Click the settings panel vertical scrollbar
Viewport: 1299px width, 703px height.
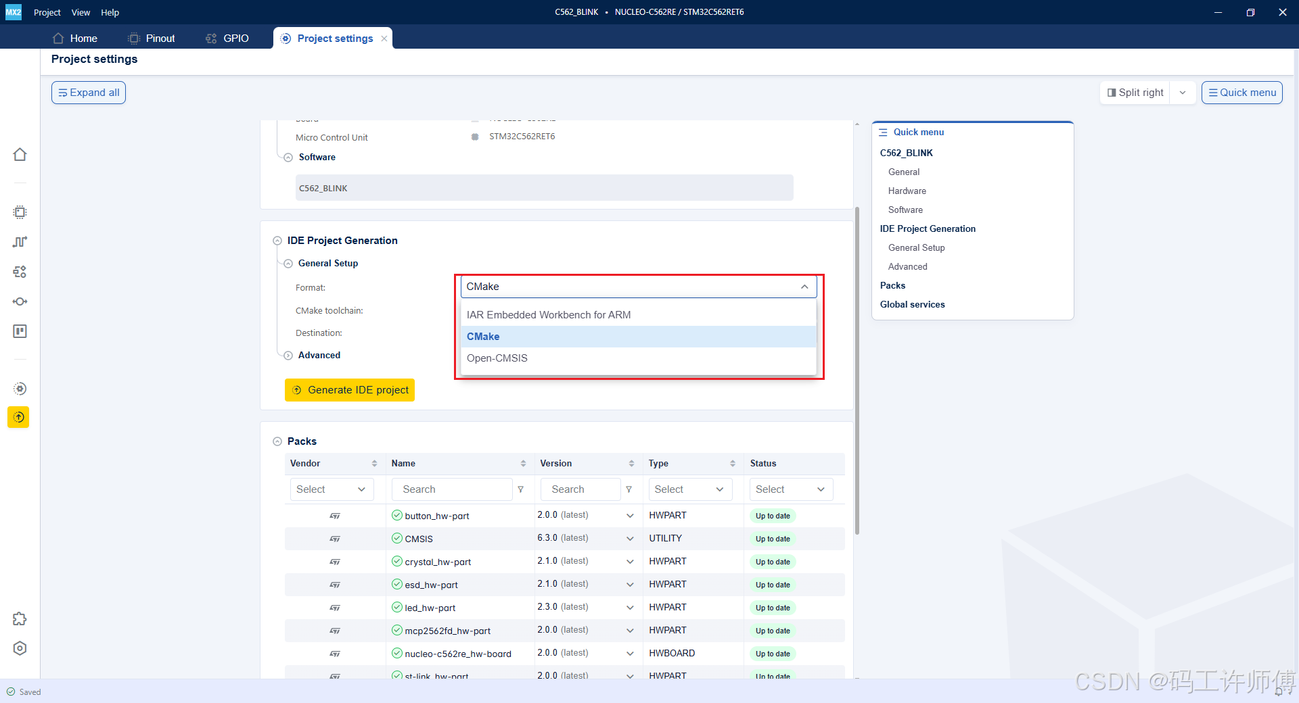(857, 370)
